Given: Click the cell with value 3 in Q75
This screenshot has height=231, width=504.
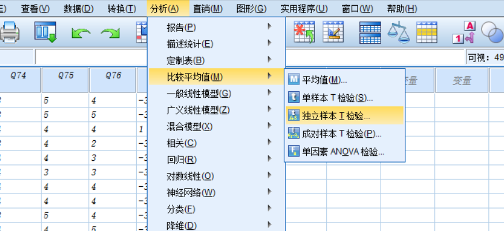Looking at the screenshot, I should [65, 173].
